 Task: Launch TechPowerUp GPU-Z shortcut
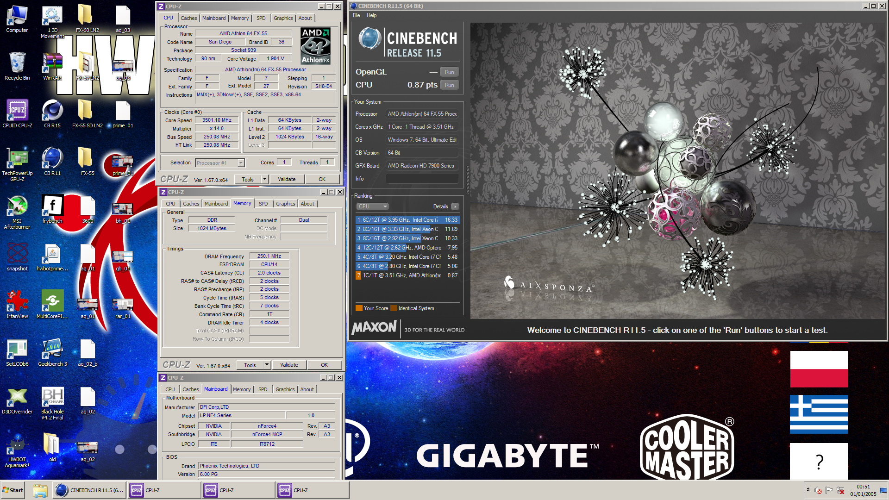coord(17,164)
